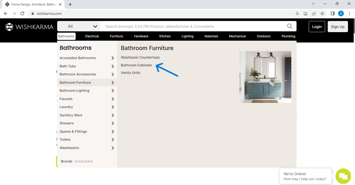
Task: Expand the Sanitary Ware submenu arrow
Action: 113,115
